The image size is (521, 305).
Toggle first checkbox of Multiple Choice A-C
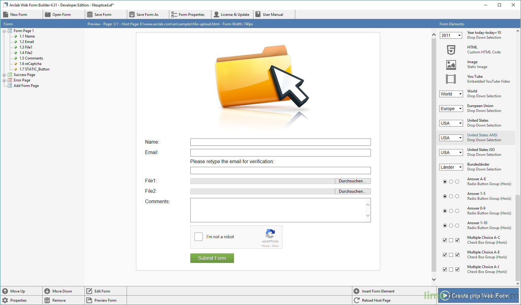tap(445, 240)
